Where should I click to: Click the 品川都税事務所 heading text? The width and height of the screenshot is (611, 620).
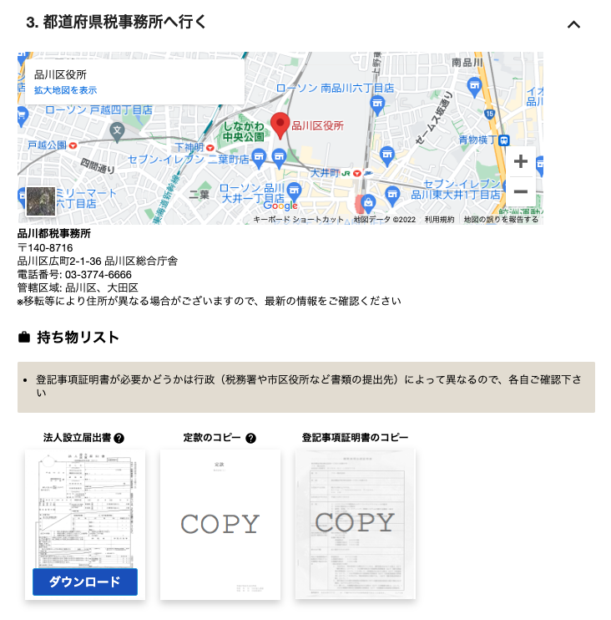54,233
